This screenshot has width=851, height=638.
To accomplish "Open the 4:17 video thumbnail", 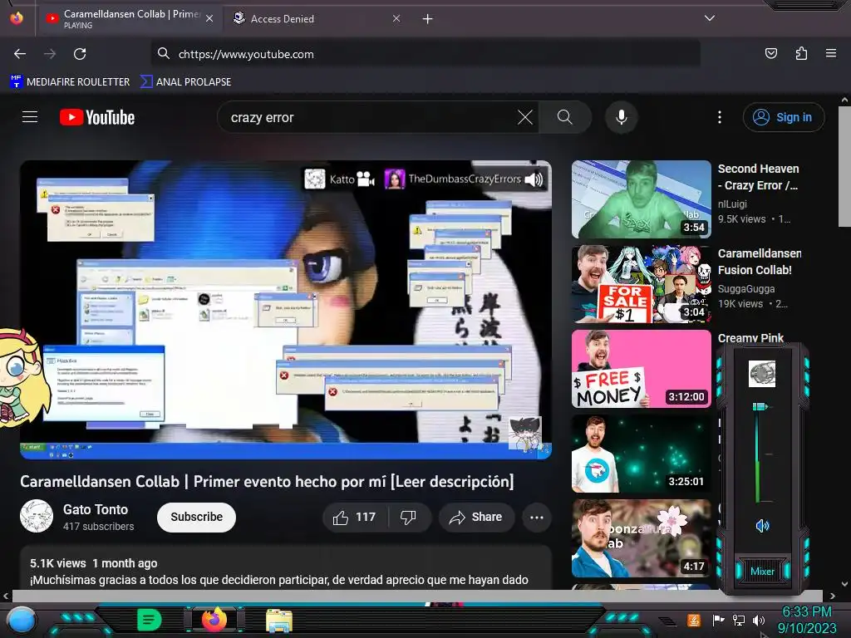I will coord(641,538).
